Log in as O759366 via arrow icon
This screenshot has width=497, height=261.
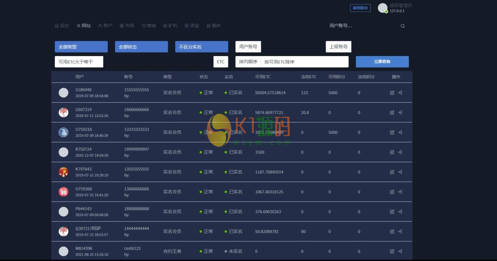pyautogui.click(x=400, y=192)
